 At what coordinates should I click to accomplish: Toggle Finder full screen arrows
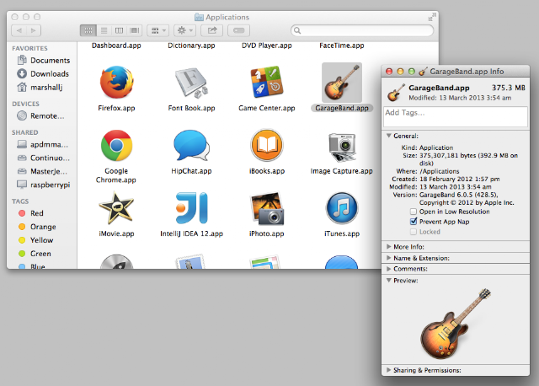432,17
